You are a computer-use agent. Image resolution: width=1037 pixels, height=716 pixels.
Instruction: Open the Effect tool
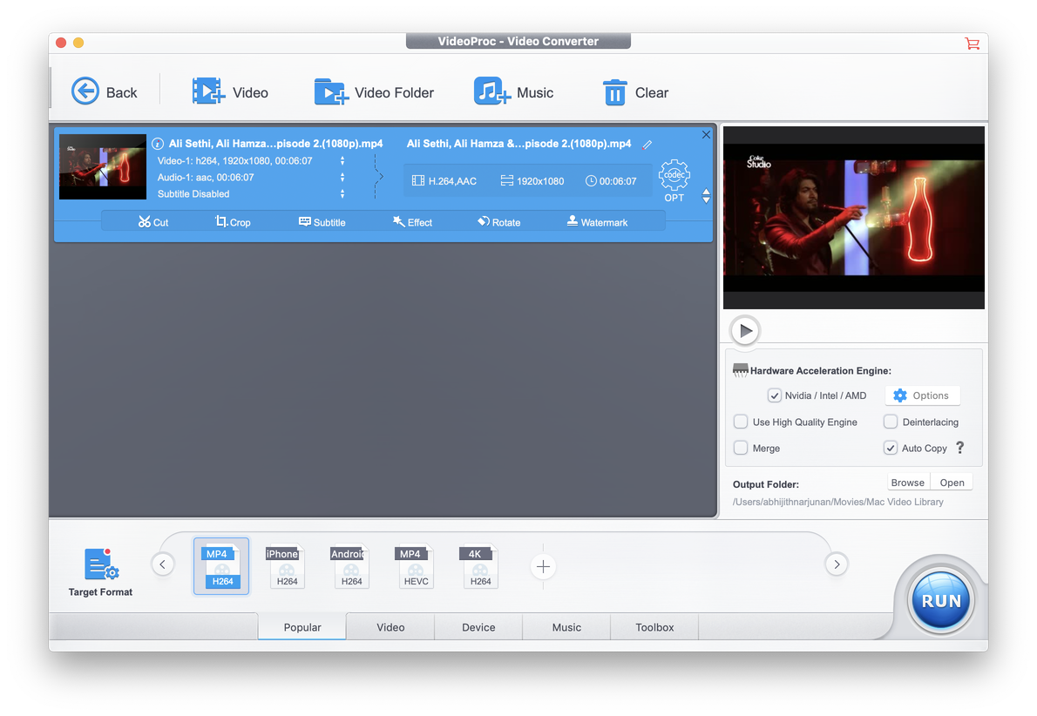(x=412, y=222)
